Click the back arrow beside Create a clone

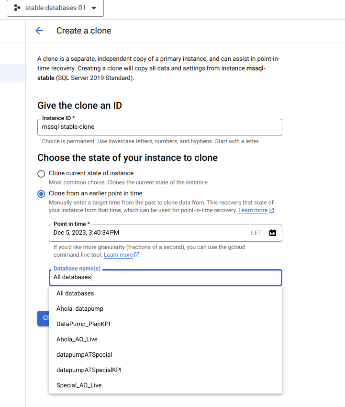(39, 31)
